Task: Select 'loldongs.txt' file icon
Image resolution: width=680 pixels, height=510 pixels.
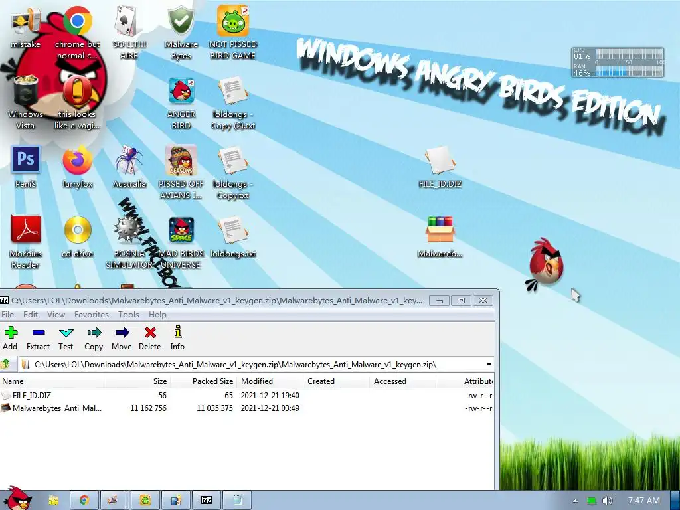Action: [233, 236]
